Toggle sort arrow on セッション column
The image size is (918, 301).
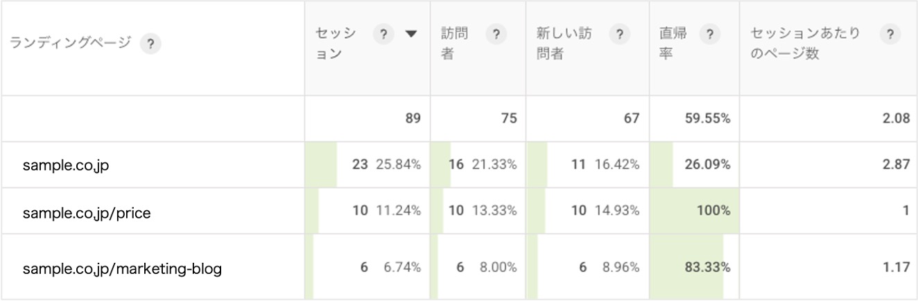pyautogui.click(x=411, y=34)
